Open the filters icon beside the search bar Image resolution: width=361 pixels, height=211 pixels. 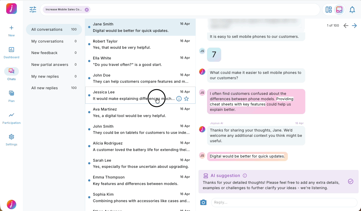point(33,9)
